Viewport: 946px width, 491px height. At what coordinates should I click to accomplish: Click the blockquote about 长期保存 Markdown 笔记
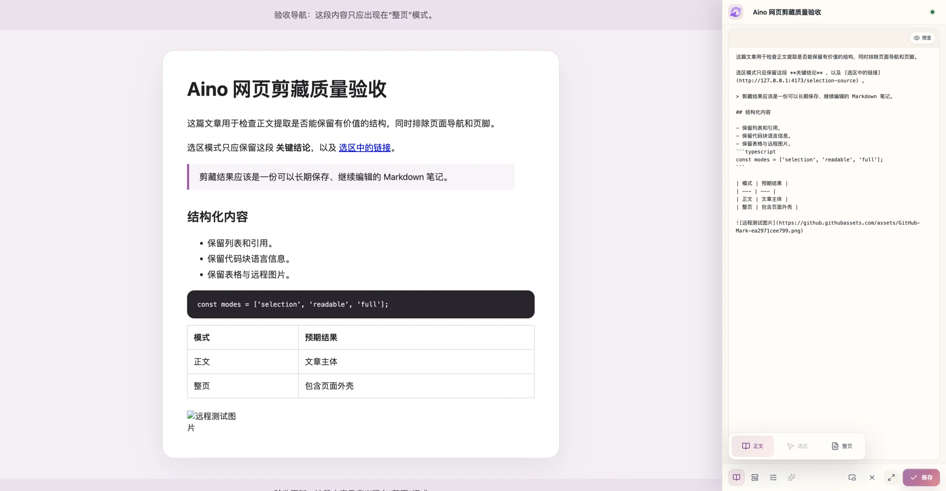[350, 177]
